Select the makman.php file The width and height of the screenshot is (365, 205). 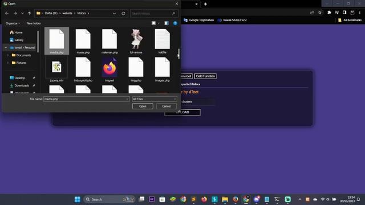tap(109, 41)
